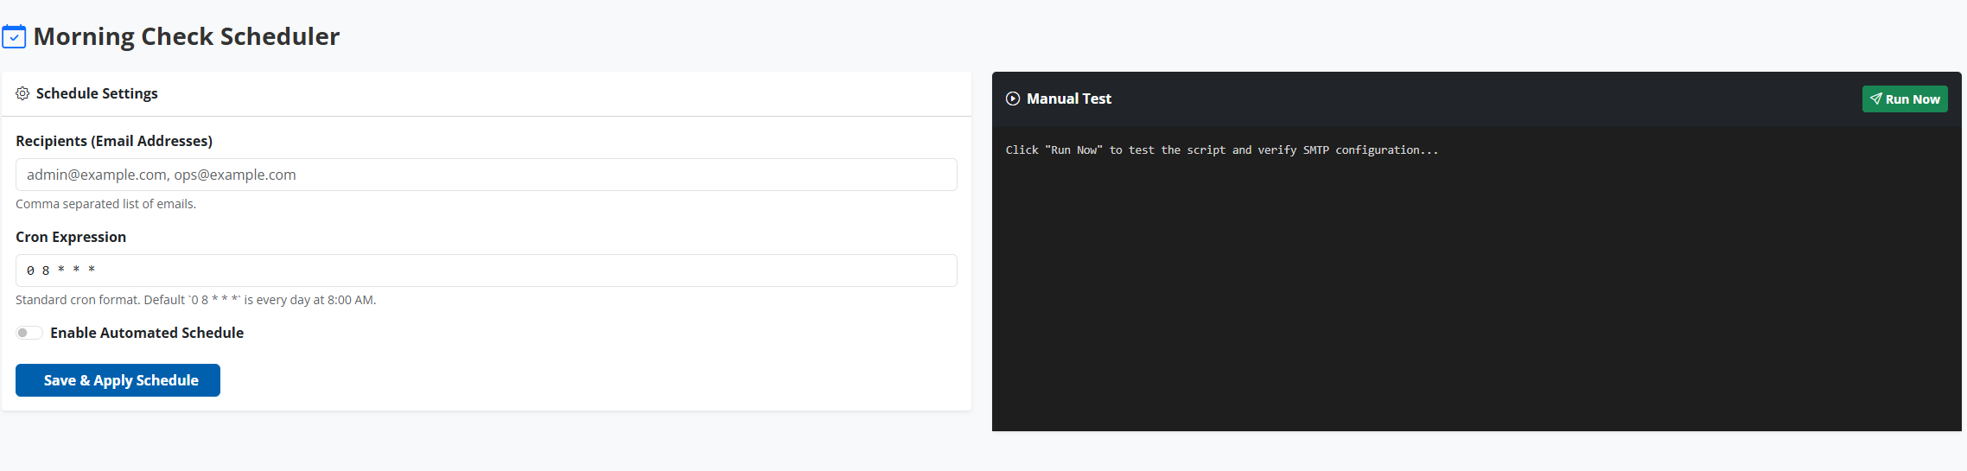Toggle the Enable Automated Schedule switch

click(29, 333)
